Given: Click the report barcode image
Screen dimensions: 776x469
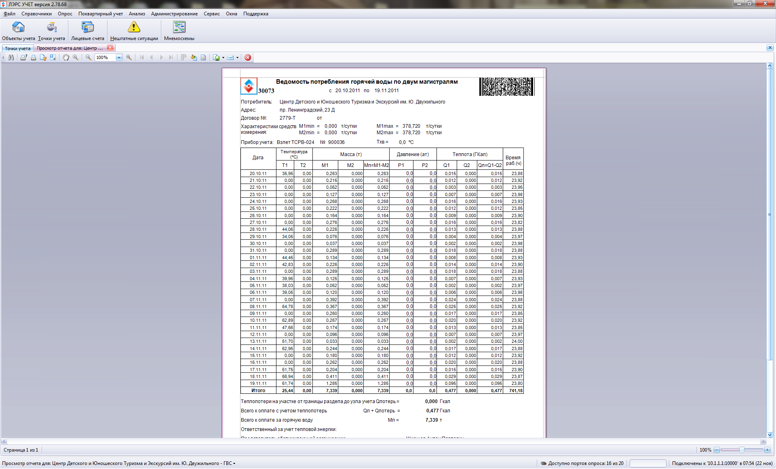Looking at the screenshot, I should pos(507,87).
